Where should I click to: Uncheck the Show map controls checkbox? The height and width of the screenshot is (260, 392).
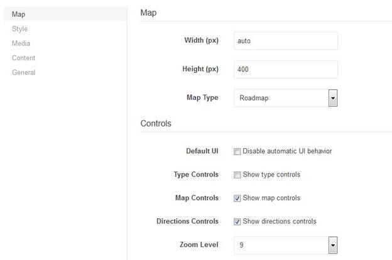237,198
